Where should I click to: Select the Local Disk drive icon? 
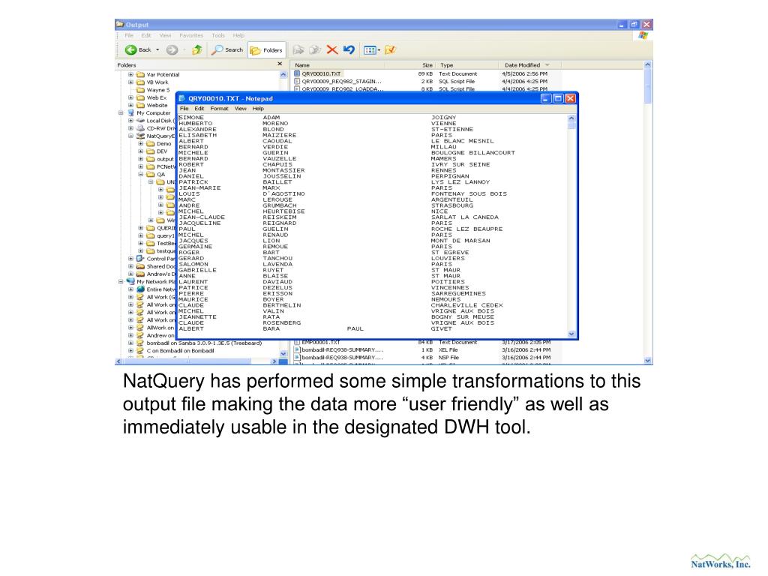pos(140,121)
